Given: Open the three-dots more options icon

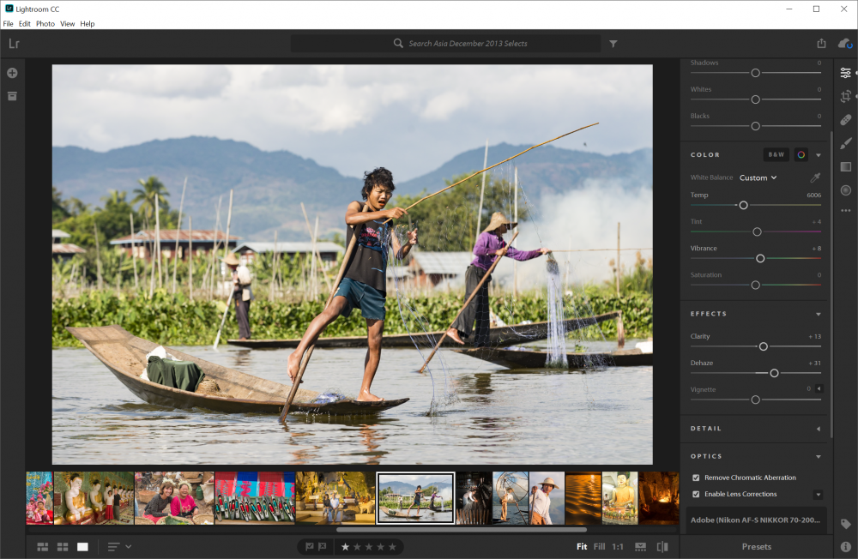Looking at the screenshot, I should tap(845, 210).
